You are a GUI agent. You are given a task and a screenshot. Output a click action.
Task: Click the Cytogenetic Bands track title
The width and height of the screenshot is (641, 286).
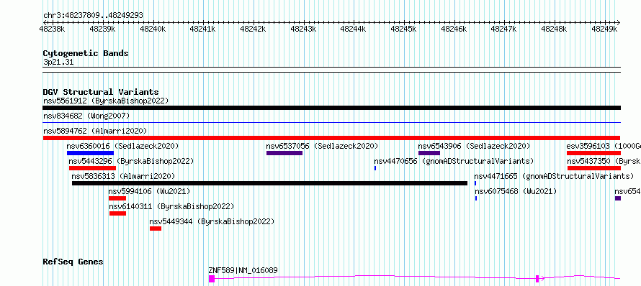pos(86,53)
